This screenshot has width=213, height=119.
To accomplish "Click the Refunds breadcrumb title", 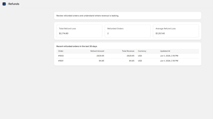I will pos(14,4).
